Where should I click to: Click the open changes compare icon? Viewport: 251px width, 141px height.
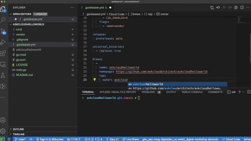(x=212, y=7)
